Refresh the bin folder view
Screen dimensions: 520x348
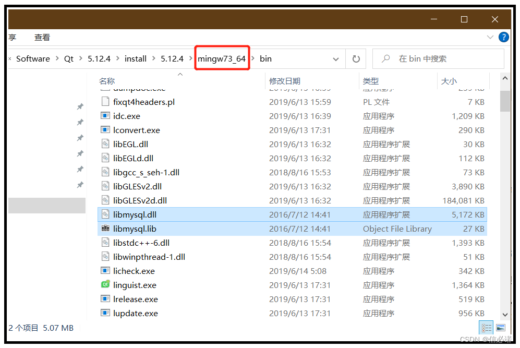coord(356,59)
